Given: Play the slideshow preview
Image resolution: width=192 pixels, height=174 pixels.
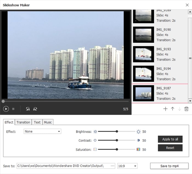Looking at the screenshot, I should coord(6,109).
